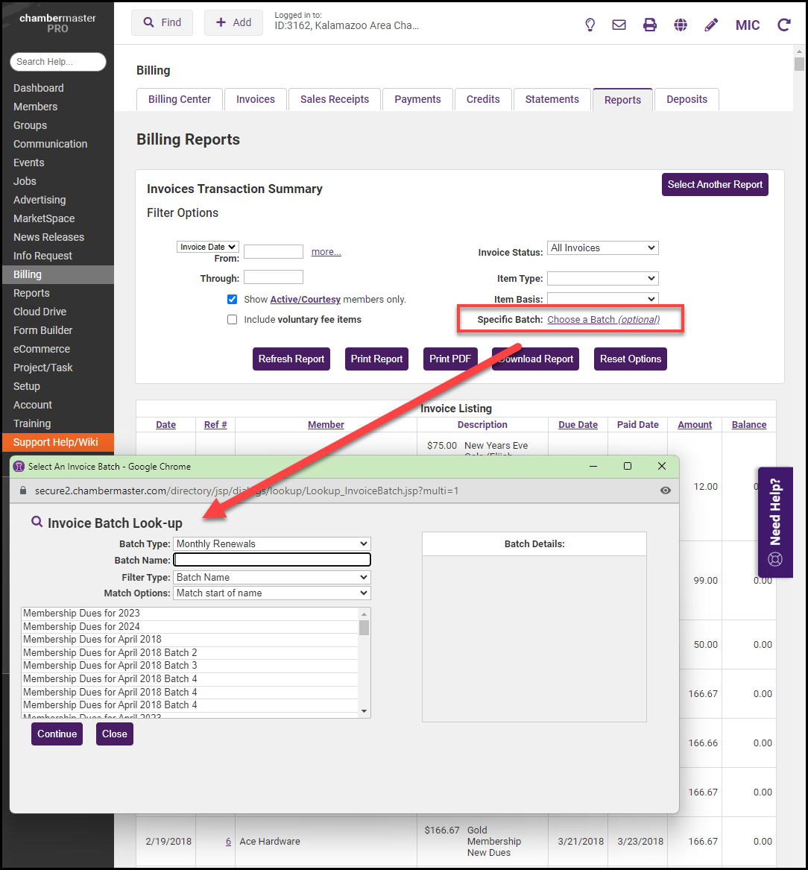
Task: Click the pencil edit icon
Action: coord(711,25)
